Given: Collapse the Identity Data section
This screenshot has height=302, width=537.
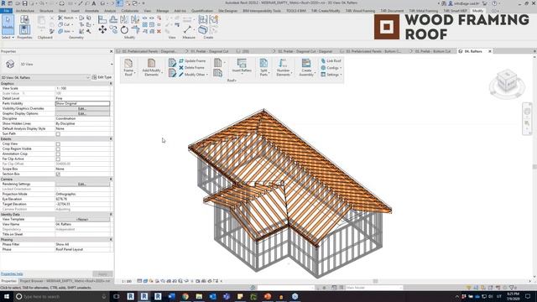Looking at the screenshot, I should click(x=111, y=215).
